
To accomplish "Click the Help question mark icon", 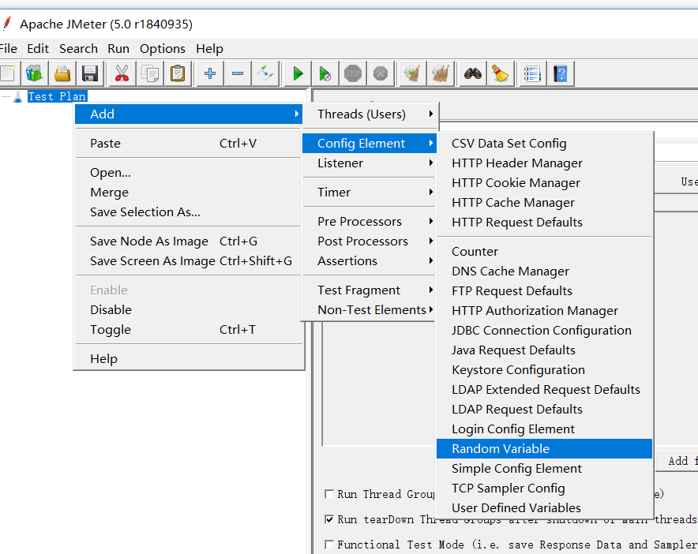I will coord(561,73).
